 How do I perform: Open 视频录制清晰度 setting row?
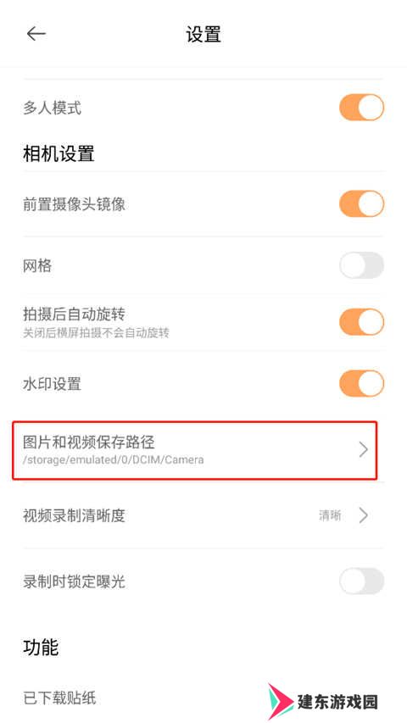pyautogui.click(x=203, y=515)
